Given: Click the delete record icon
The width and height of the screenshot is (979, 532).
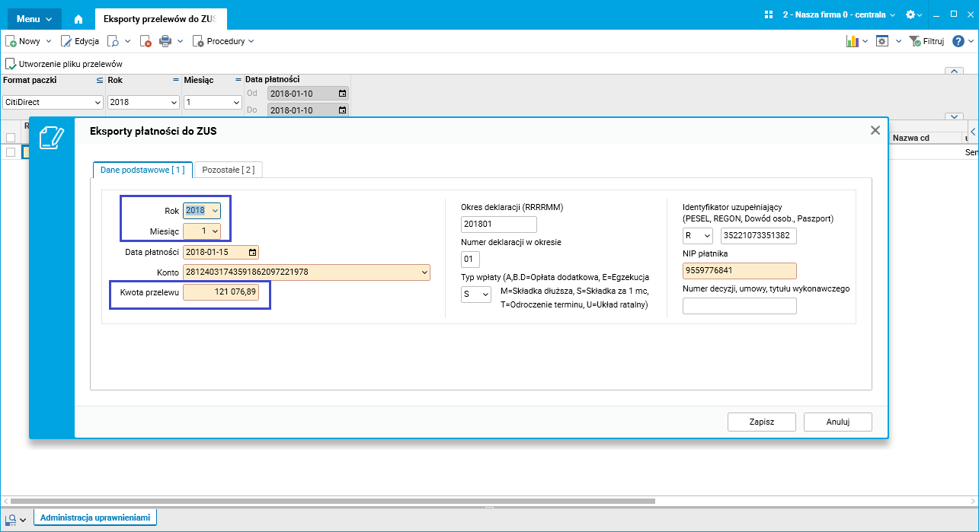Looking at the screenshot, I should (x=146, y=41).
